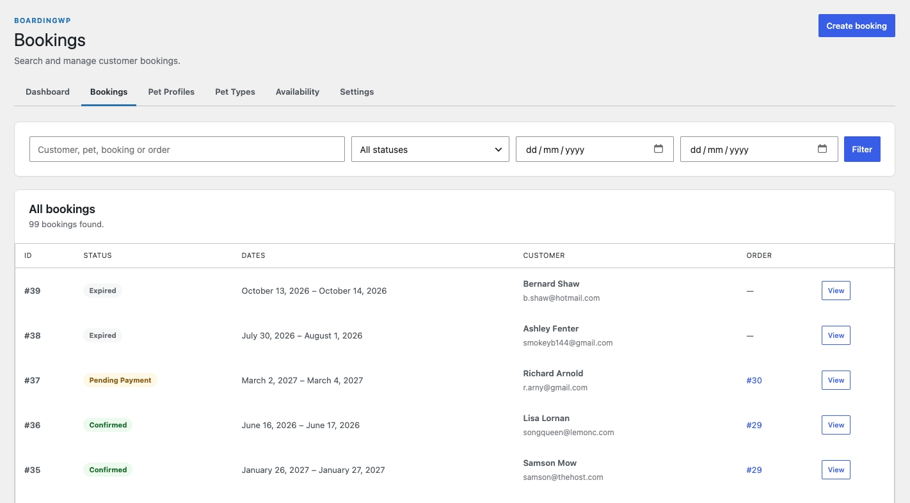Click booking ID #38

pos(32,335)
